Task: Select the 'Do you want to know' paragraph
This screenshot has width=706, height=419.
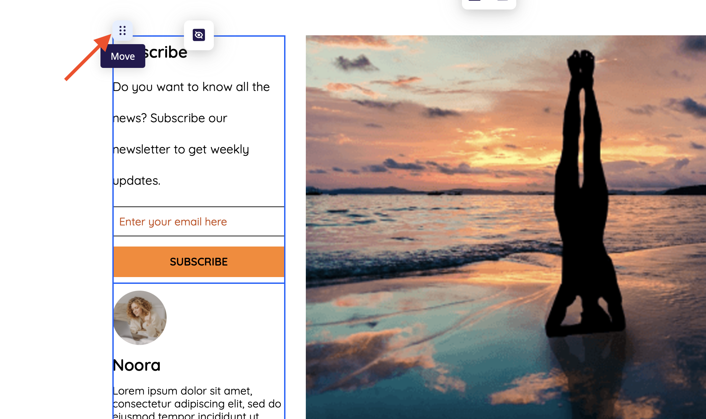Action: (x=191, y=134)
